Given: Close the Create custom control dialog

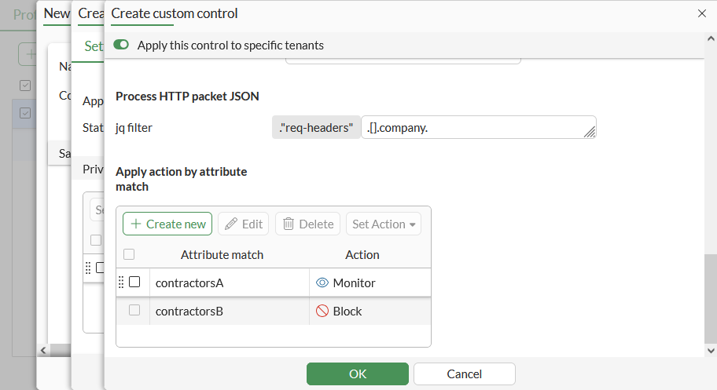Looking at the screenshot, I should pyautogui.click(x=702, y=13).
